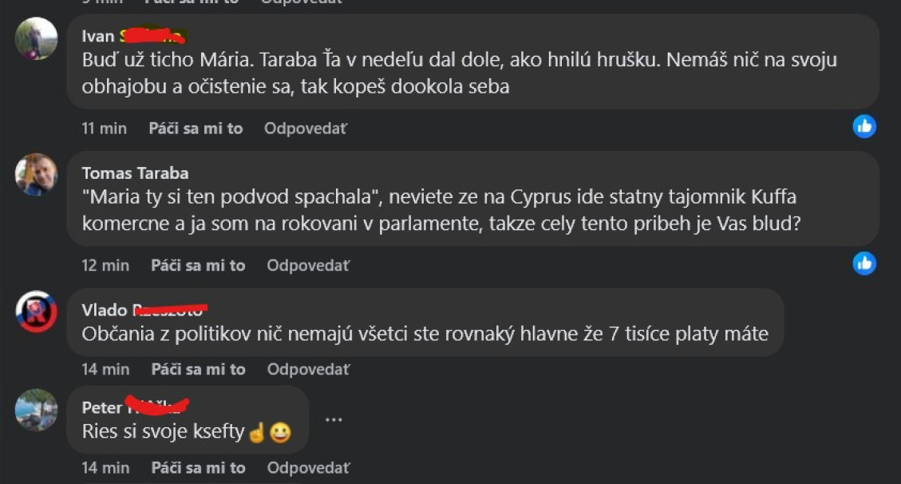The width and height of the screenshot is (901, 484).
Task: Click the 11 min timestamp on Ivan's comment
Action: pyautogui.click(x=104, y=128)
